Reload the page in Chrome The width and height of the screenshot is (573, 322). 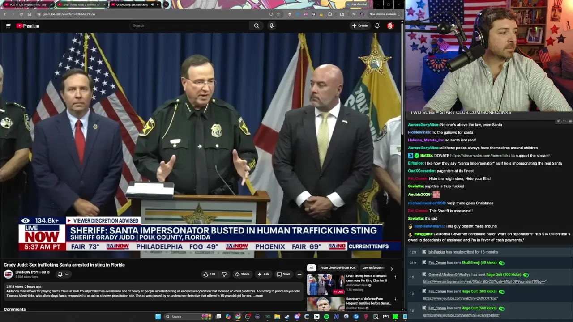[x=21, y=14]
